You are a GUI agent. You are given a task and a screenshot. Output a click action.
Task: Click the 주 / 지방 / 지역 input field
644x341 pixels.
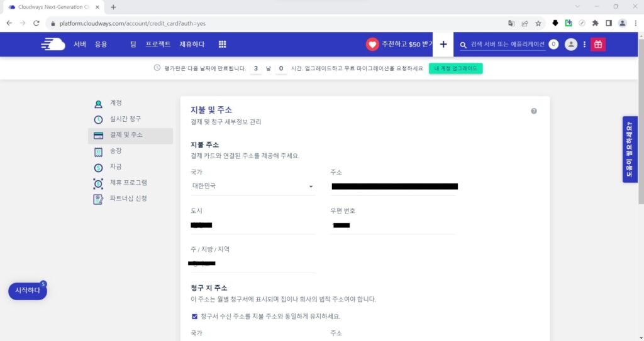pyautogui.click(x=253, y=264)
